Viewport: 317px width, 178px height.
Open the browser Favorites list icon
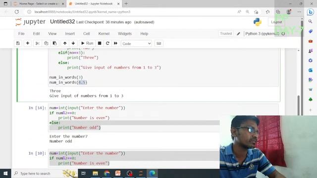268,12
